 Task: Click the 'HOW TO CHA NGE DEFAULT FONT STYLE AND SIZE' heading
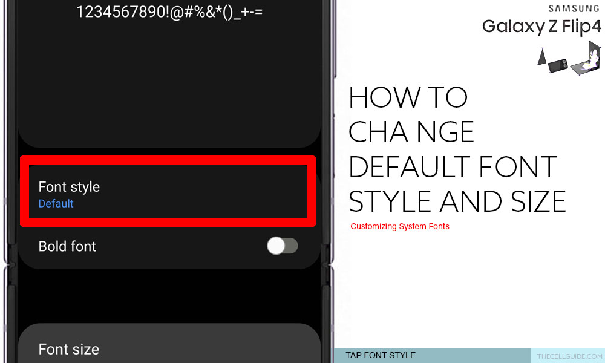(457, 149)
